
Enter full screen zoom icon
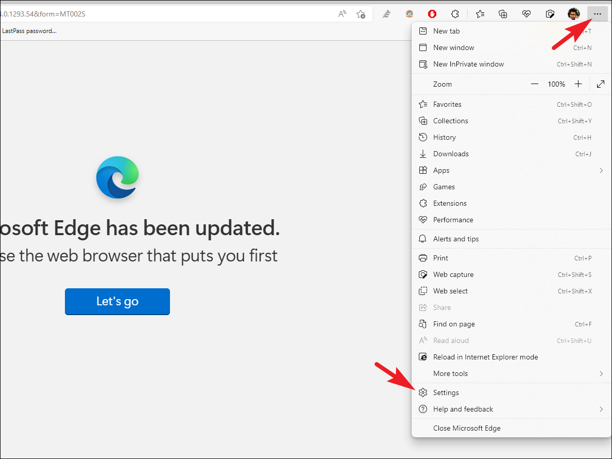(601, 84)
